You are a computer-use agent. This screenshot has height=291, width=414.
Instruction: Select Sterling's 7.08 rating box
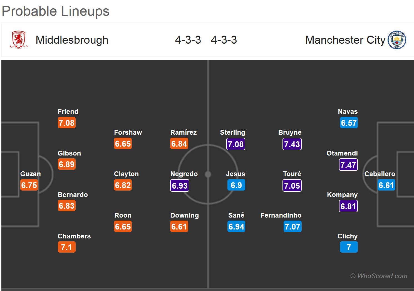[x=236, y=144]
